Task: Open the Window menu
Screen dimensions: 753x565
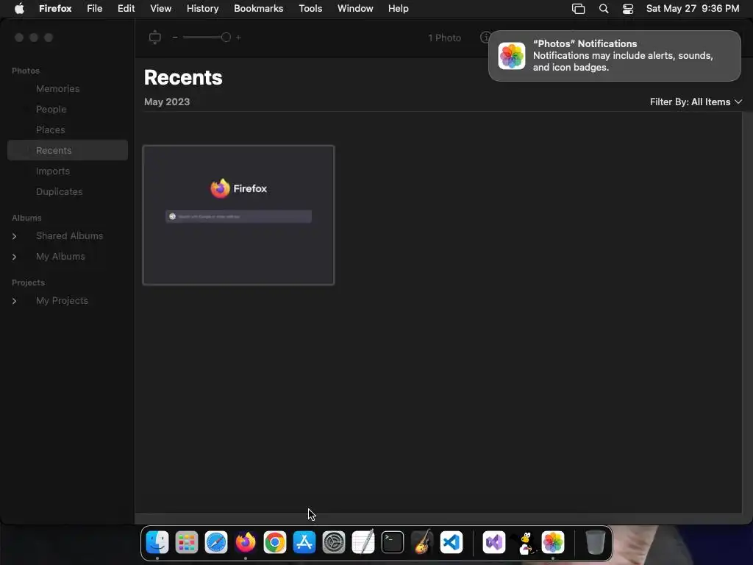Action: click(355, 9)
